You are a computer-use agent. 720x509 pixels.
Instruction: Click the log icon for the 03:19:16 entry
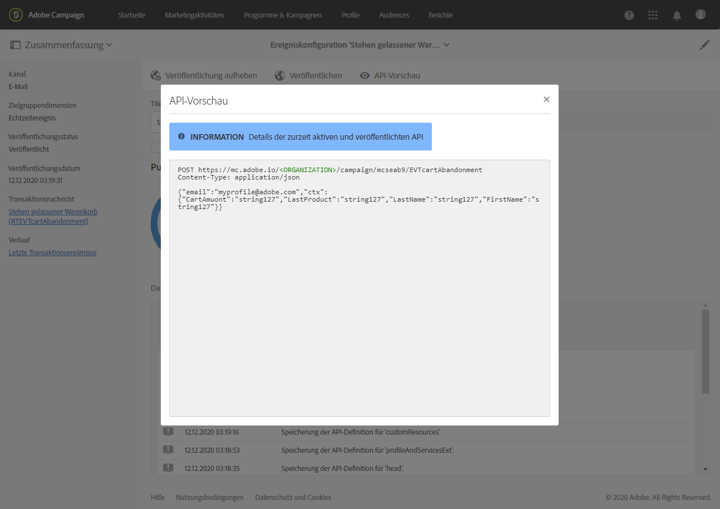click(168, 432)
